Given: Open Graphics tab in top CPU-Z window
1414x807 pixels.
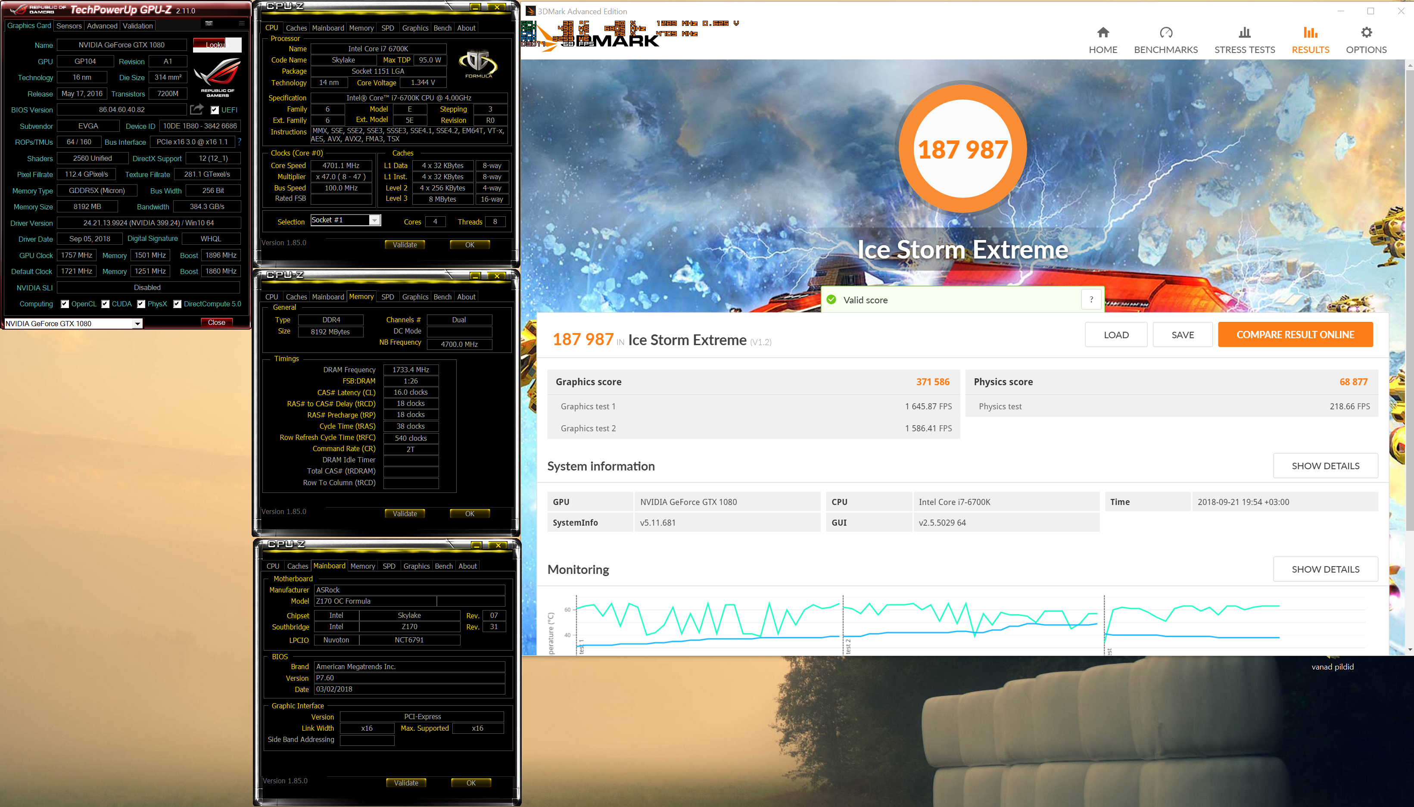Looking at the screenshot, I should 415,28.
